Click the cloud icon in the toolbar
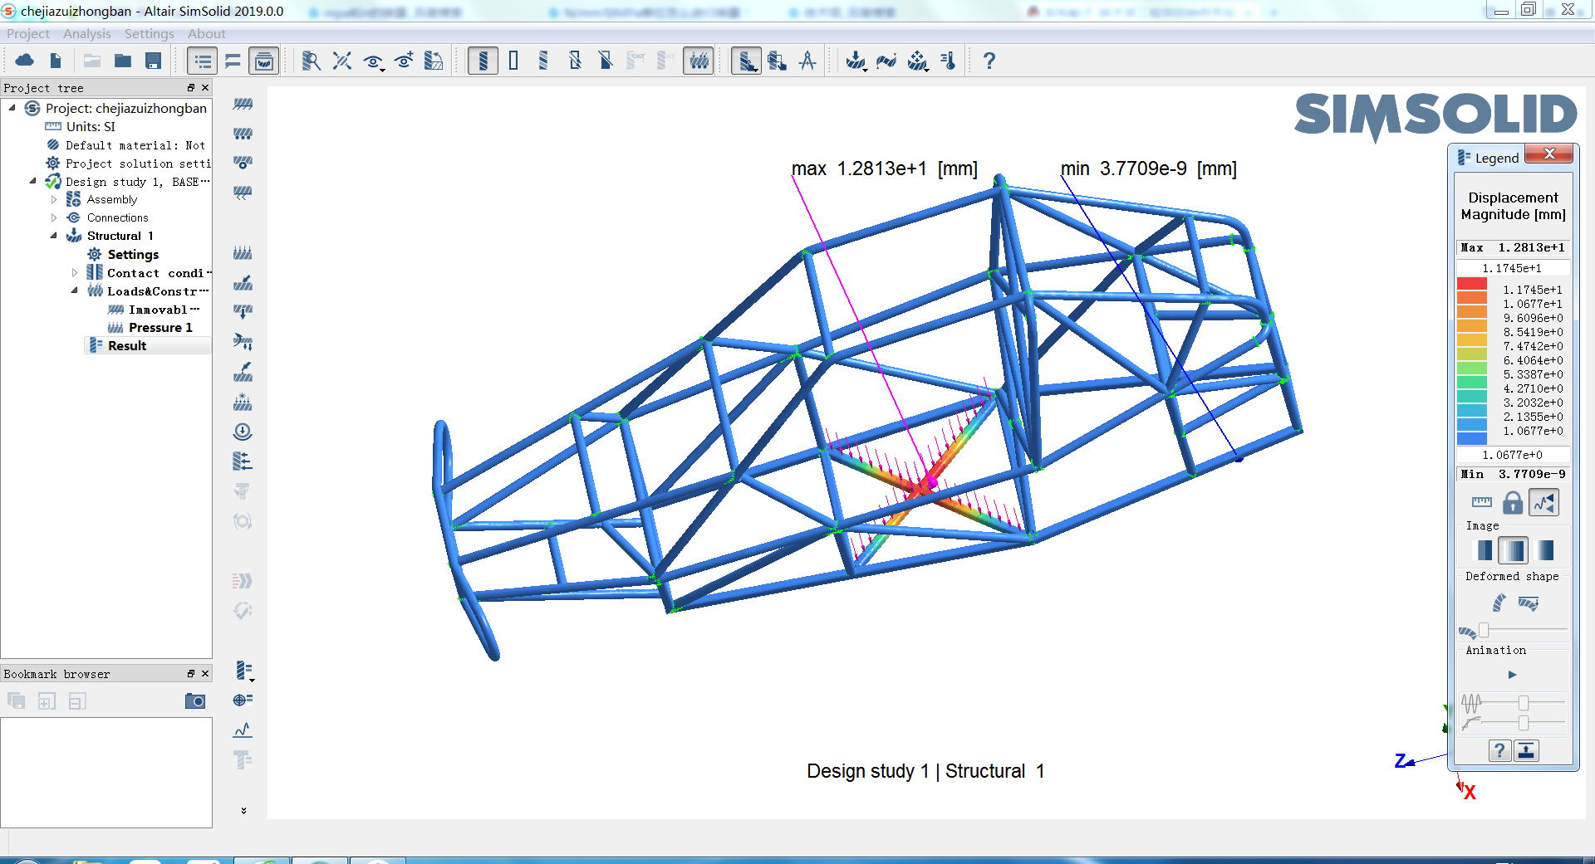 (25, 61)
